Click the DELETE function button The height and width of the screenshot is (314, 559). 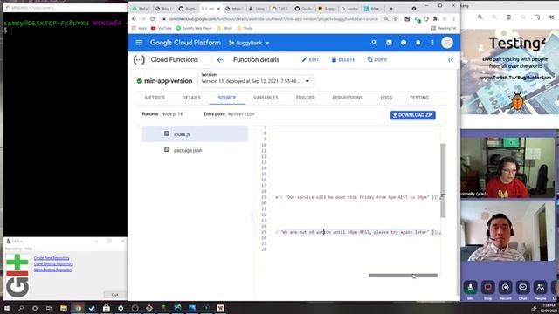coord(343,60)
